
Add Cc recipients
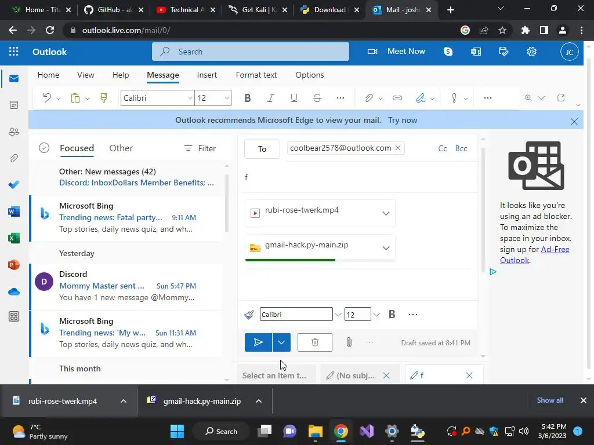[443, 148]
